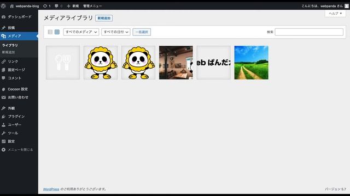Click the user avatar in admin bar
Viewport: 350px width, 196px height.
click(346, 6)
